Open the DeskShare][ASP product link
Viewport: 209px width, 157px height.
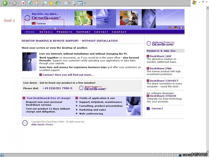click(x=161, y=56)
